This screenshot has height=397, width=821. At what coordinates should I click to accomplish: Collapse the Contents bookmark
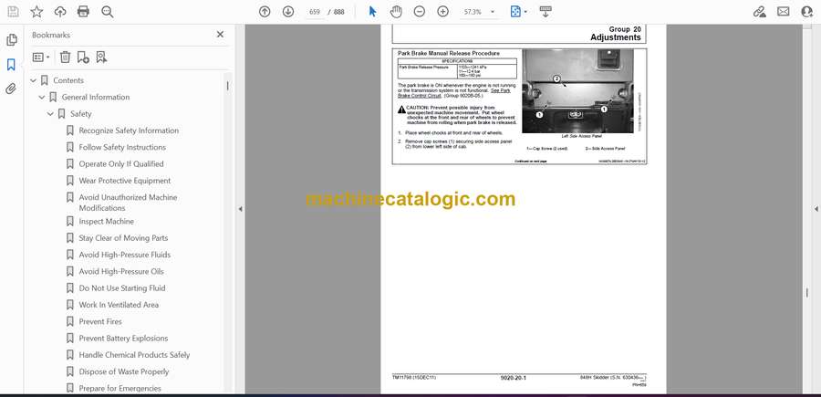[x=34, y=80]
